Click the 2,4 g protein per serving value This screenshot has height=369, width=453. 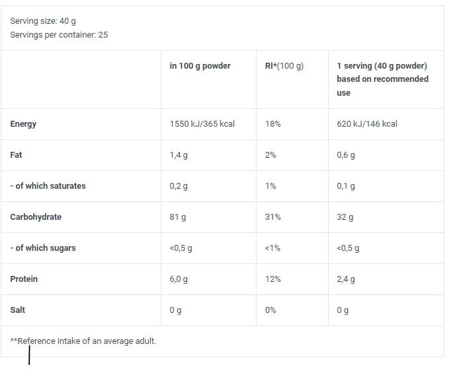tap(345, 279)
